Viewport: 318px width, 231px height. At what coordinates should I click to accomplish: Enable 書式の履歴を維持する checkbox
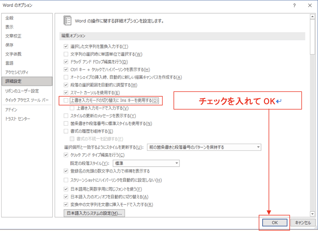click(x=66, y=131)
